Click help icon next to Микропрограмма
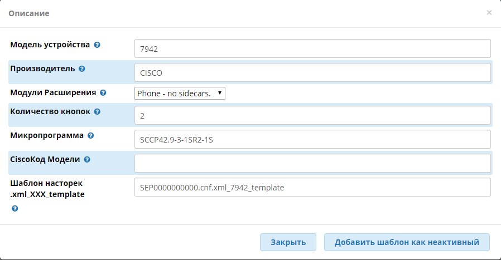This screenshot has width=501, height=260. point(91,136)
